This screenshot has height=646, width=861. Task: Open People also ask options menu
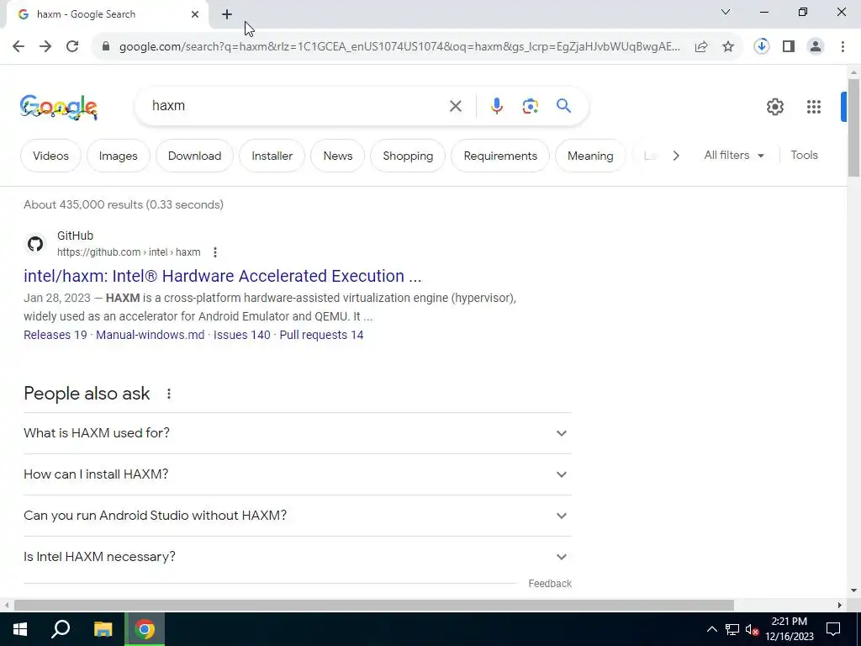tap(169, 394)
